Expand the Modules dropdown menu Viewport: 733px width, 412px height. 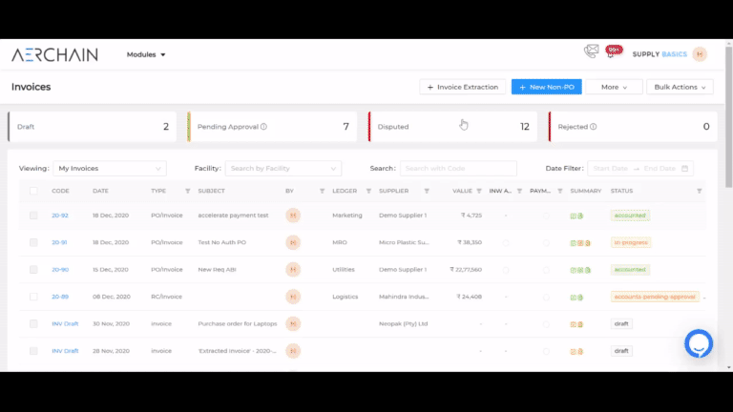tap(146, 54)
